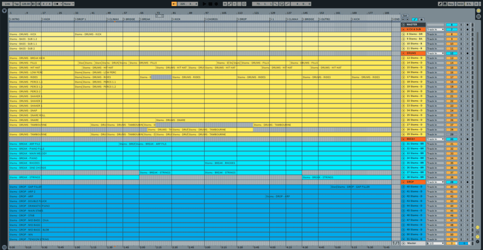Select the Stems - DRUMS - BREAK KICK clip
483x250 pixels.
point(200,58)
